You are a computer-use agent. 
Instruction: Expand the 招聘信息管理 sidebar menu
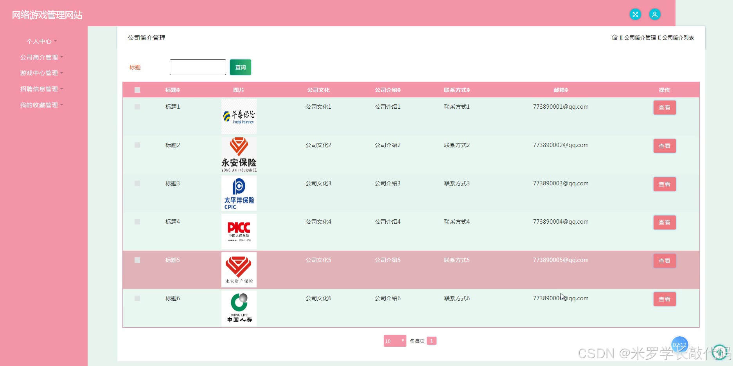(x=42, y=89)
